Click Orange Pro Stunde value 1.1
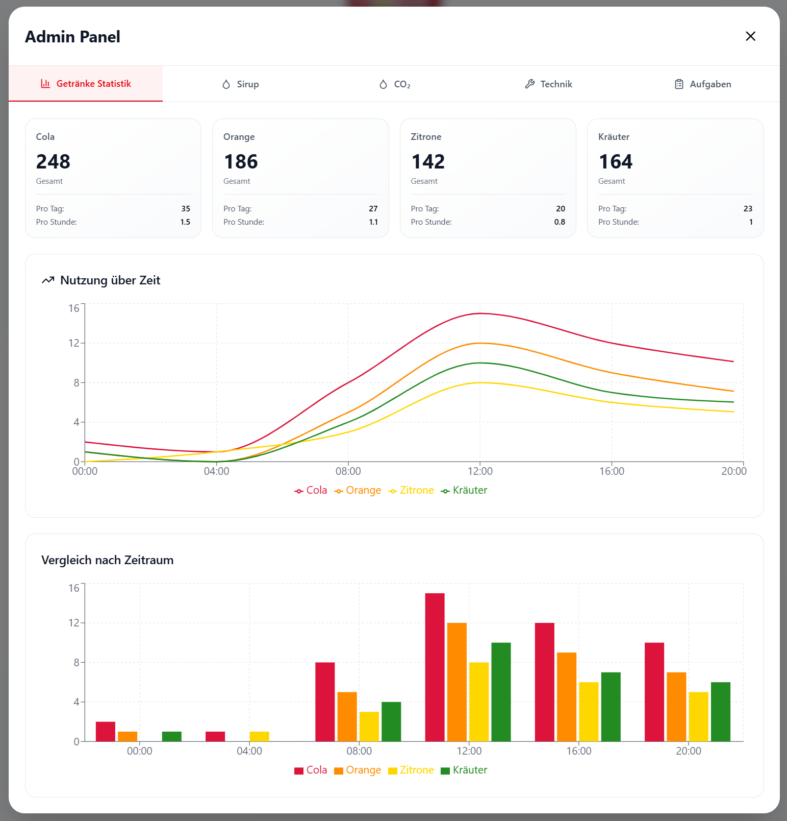 [x=373, y=222]
